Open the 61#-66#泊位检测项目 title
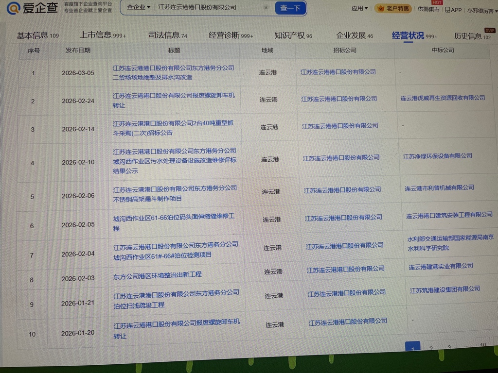This screenshot has width=498, height=373. click(176, 250)
